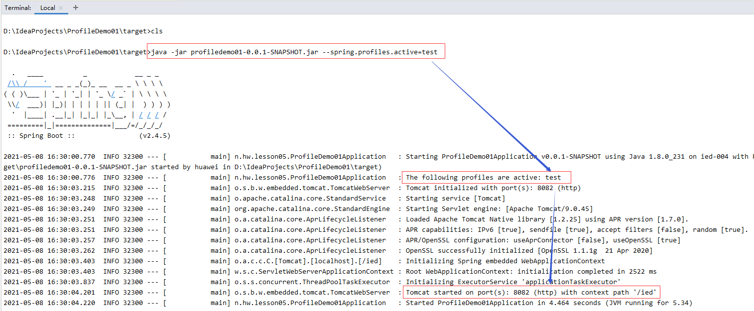The width and height of the screenshot is (754, 311).
Task: Click 'Tomcat started on port(s): 8082' message
Action: click(531, 292)
